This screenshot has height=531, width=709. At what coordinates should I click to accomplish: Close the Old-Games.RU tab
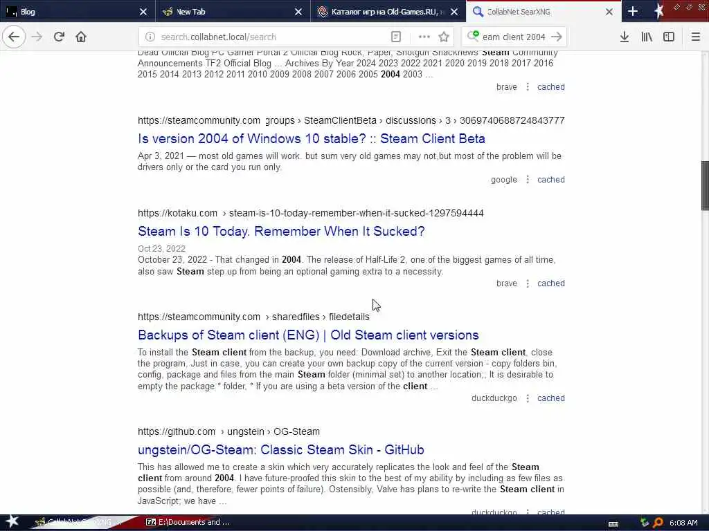tap(454, 12)
